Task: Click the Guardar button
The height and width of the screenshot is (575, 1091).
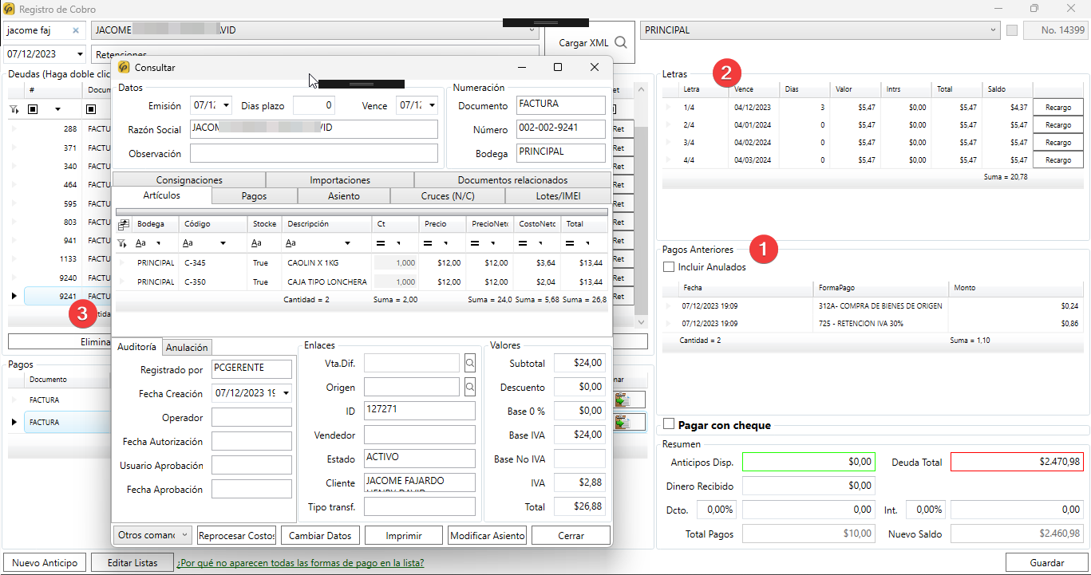Action: click(1046, 562)
